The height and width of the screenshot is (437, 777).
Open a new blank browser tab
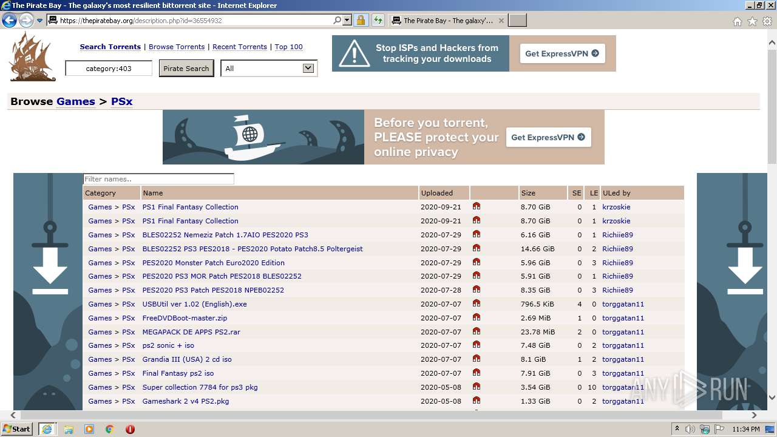tap(517, 21)
